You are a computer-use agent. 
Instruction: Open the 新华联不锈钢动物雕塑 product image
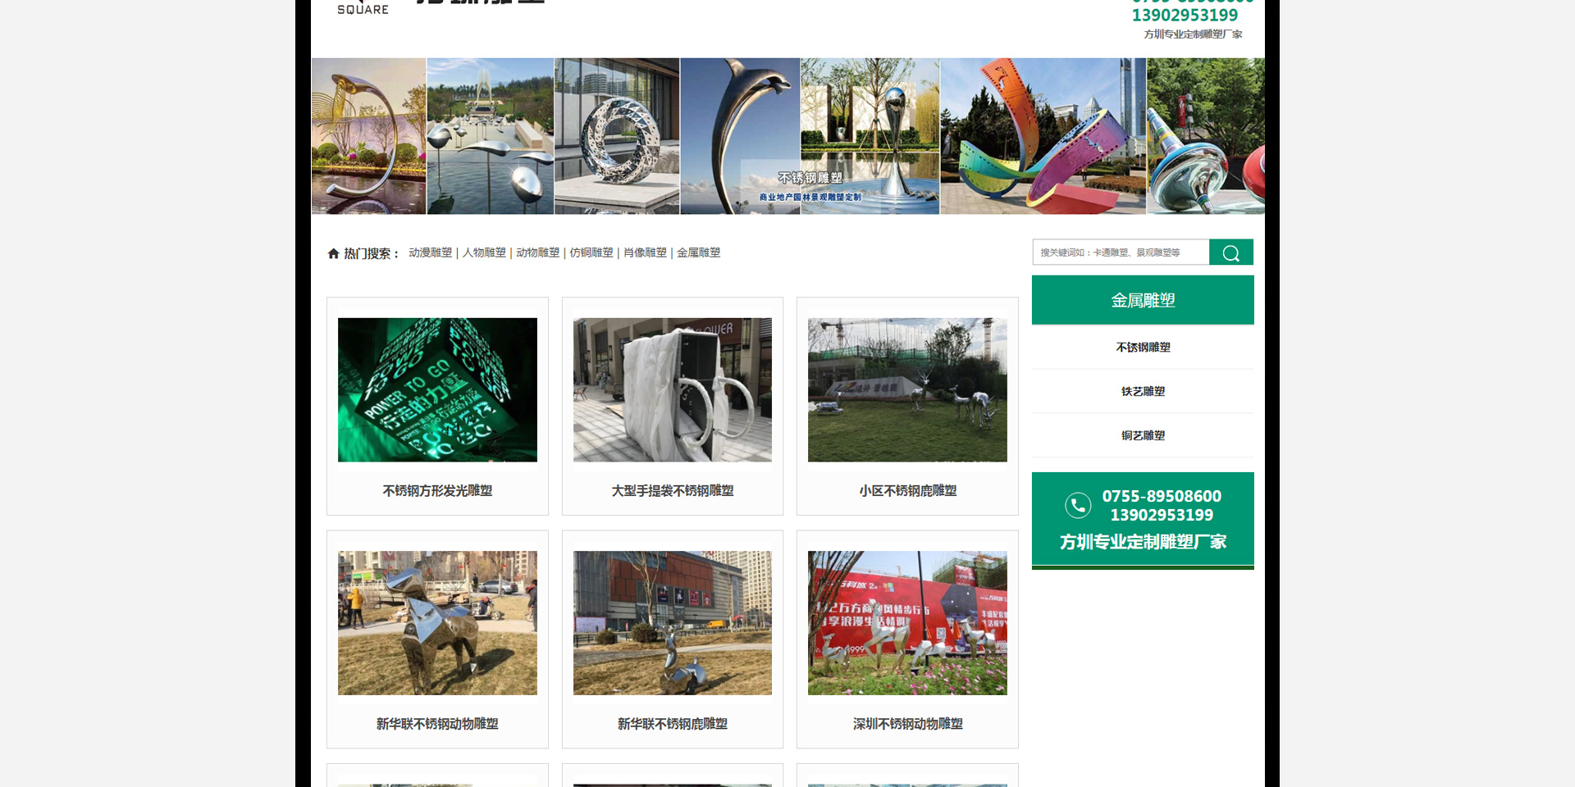(437, 623)
